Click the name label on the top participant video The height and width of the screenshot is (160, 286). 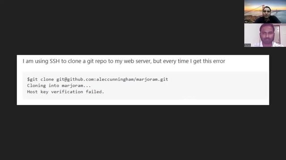tap(246, 22)
